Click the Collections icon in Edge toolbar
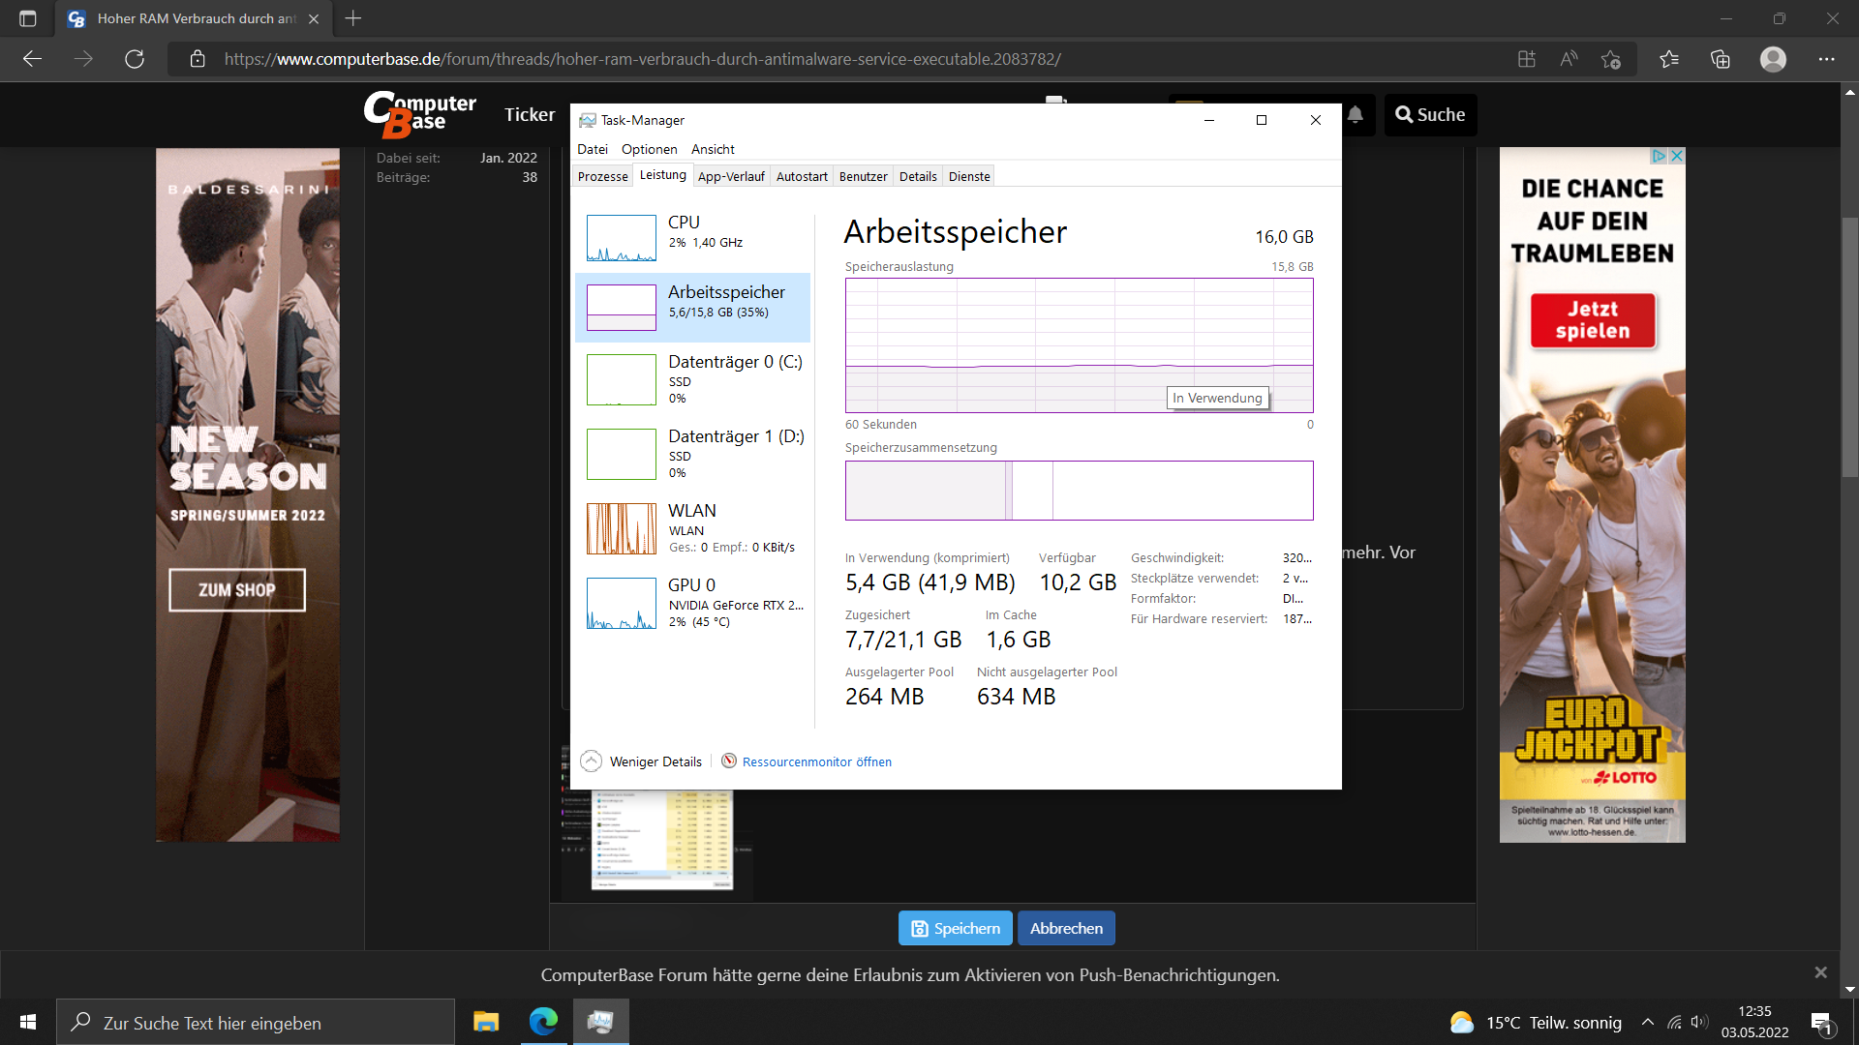Image resolution: width=1859 pixels, height=1045 pixels. click(x=1720, y=59)
